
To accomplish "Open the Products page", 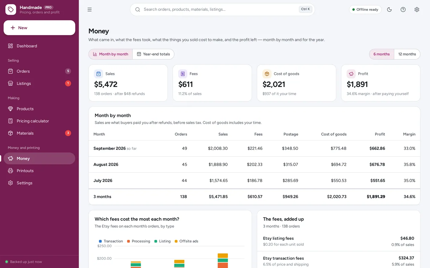I will pos(39,109).
